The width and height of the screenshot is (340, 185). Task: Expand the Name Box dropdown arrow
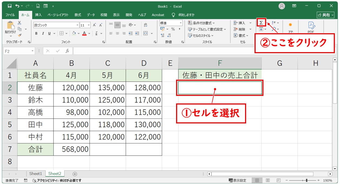click(32, 51)
